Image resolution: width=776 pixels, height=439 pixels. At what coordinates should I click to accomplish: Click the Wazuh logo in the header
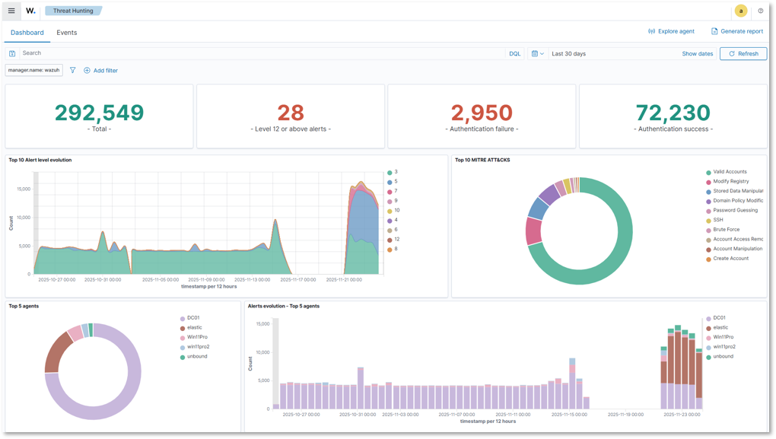point(28,11)
